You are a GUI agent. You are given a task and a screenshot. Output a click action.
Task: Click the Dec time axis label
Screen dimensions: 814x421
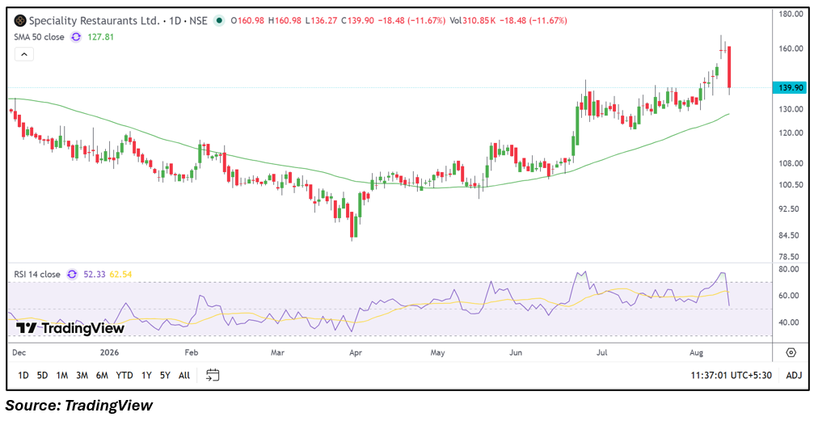point(19,353)
